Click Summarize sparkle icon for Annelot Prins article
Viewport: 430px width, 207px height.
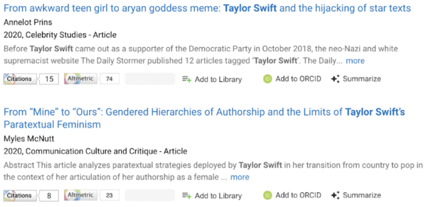click(x=335, y=79)
